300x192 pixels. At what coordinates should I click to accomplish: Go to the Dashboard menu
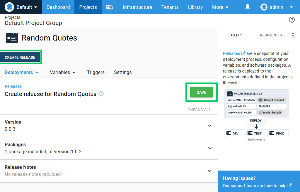pos(58,7)
